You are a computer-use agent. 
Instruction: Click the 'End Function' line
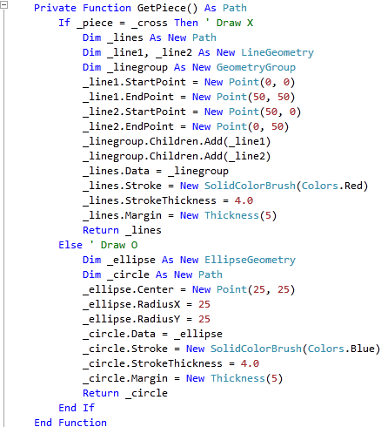(70, 423)
